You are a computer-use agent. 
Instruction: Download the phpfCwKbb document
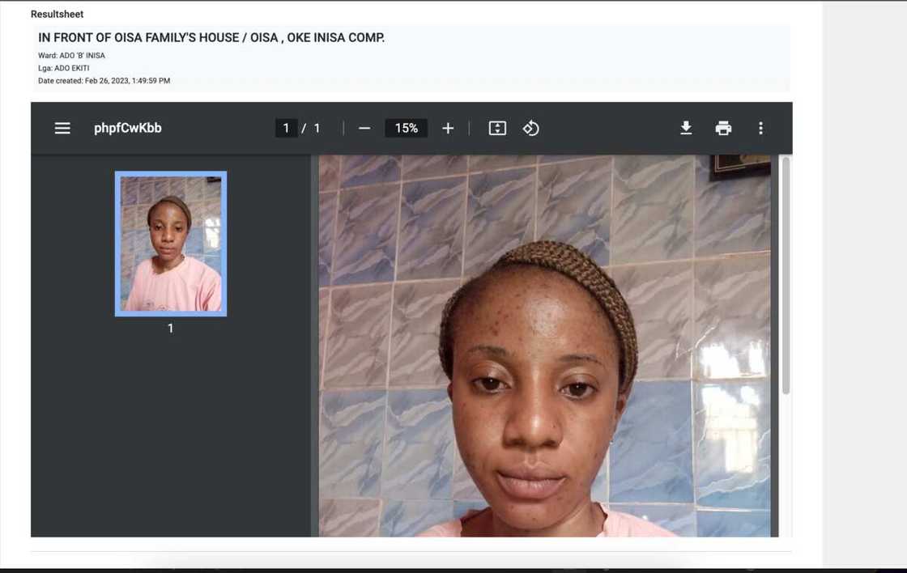click(x=686, y=127)
